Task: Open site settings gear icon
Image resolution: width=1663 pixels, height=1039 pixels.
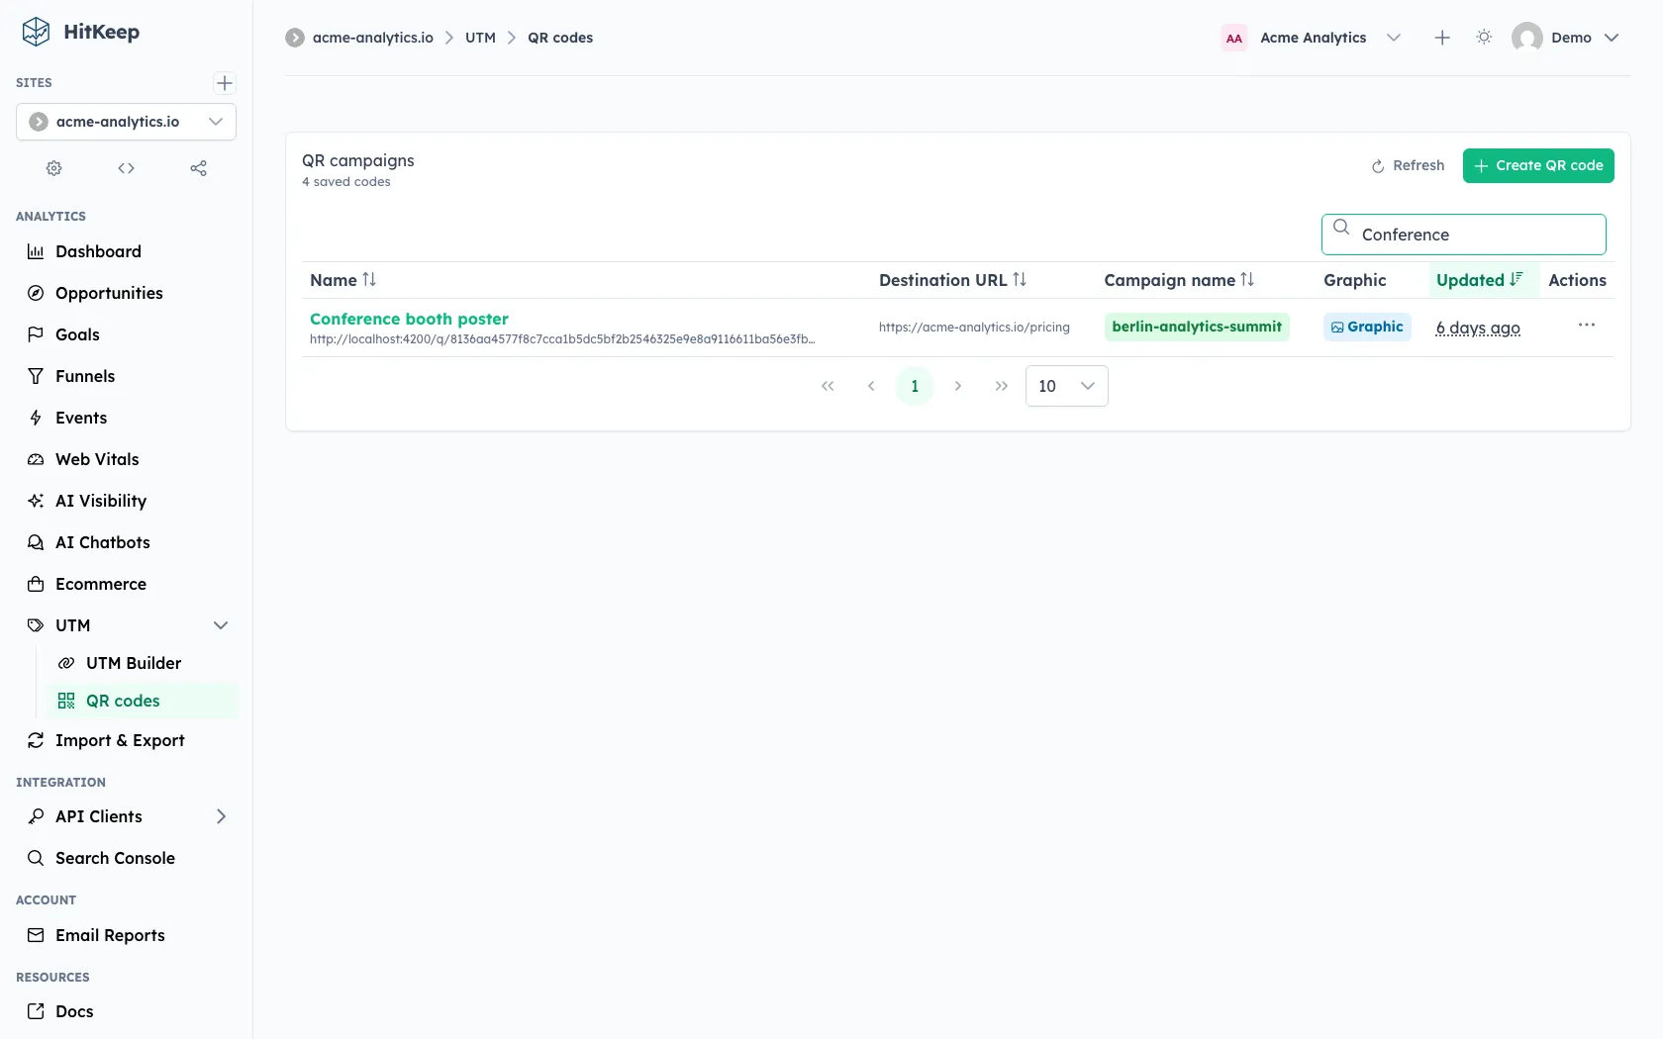Action: (x=54, y=168)
